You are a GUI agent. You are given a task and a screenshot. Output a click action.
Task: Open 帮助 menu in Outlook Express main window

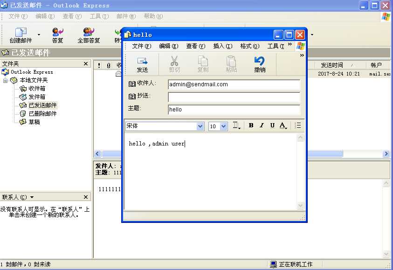coord(153,16)
